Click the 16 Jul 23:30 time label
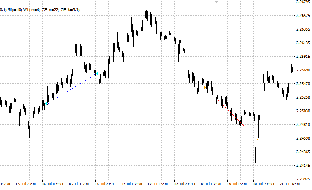312x190 pixels. [x=105, y=184]
